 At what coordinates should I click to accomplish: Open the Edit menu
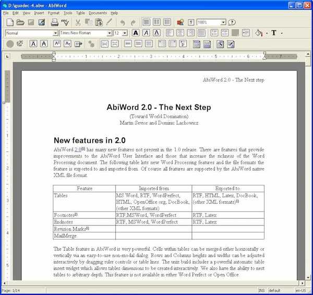point(15,13)
